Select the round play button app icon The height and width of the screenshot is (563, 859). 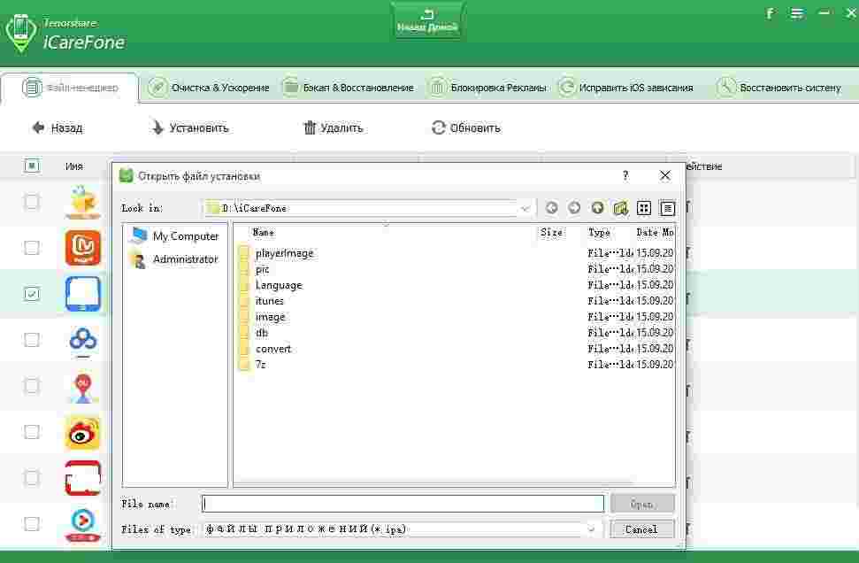coord(83,524)
